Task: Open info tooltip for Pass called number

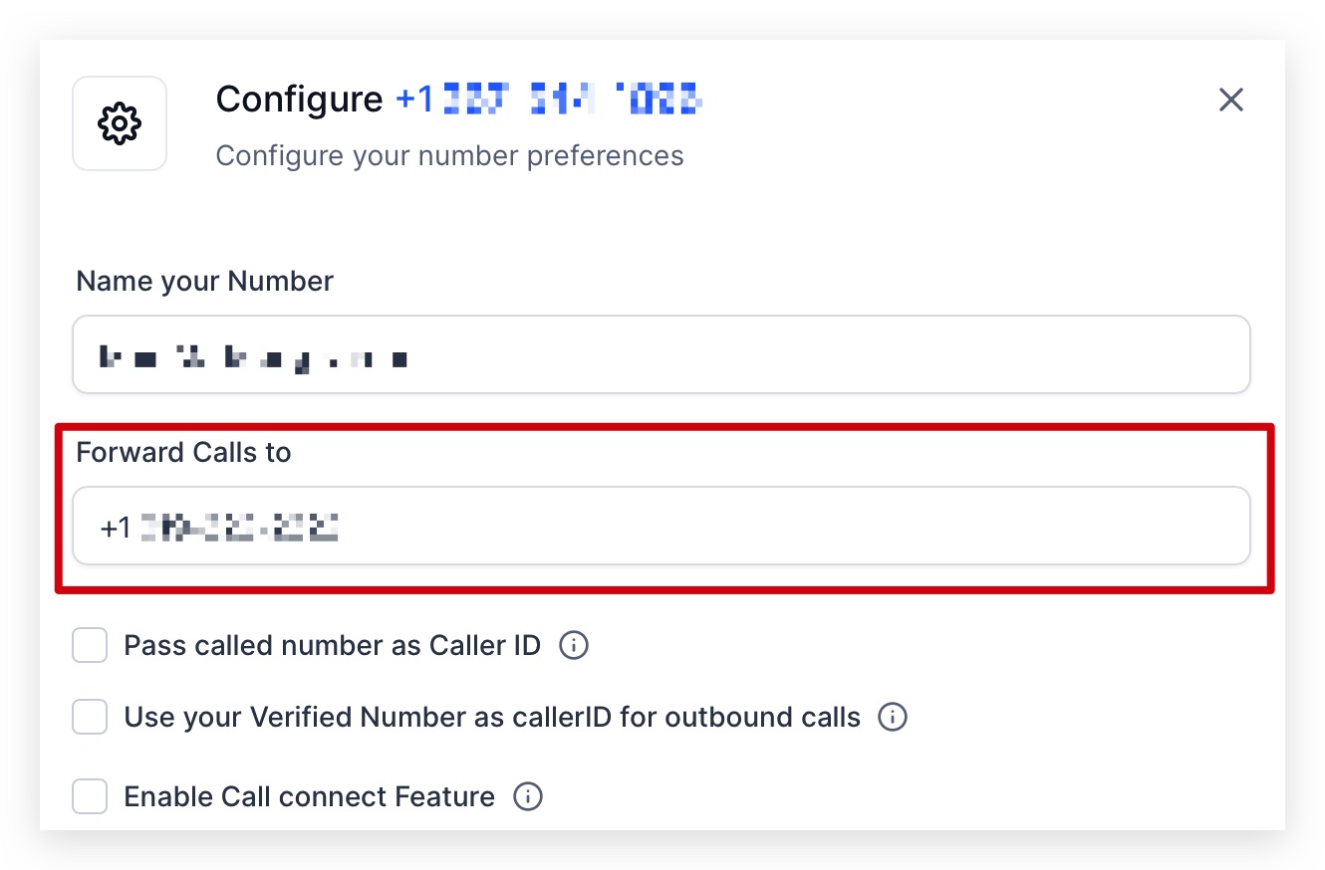Action: (x=574, y=645)
